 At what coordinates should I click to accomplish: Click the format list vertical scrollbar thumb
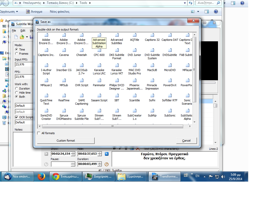pyautogui.click(x=194, y=70)
